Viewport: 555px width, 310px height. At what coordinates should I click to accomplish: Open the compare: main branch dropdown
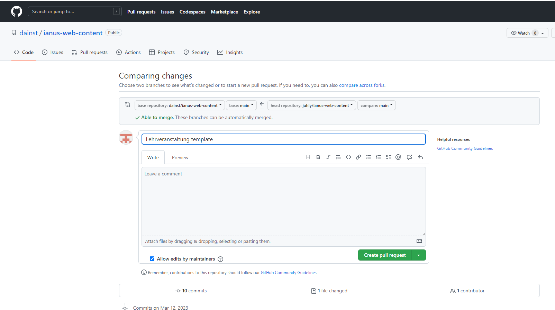pos(376,105)
